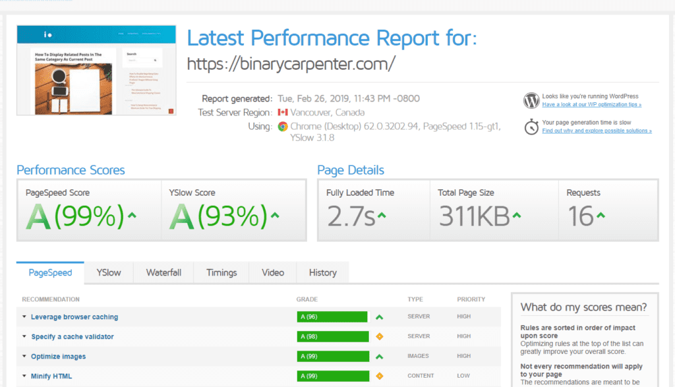675x387 pixels.
Task: Click the YSlow Score A (93%) value
Action: tap(219, 216)
